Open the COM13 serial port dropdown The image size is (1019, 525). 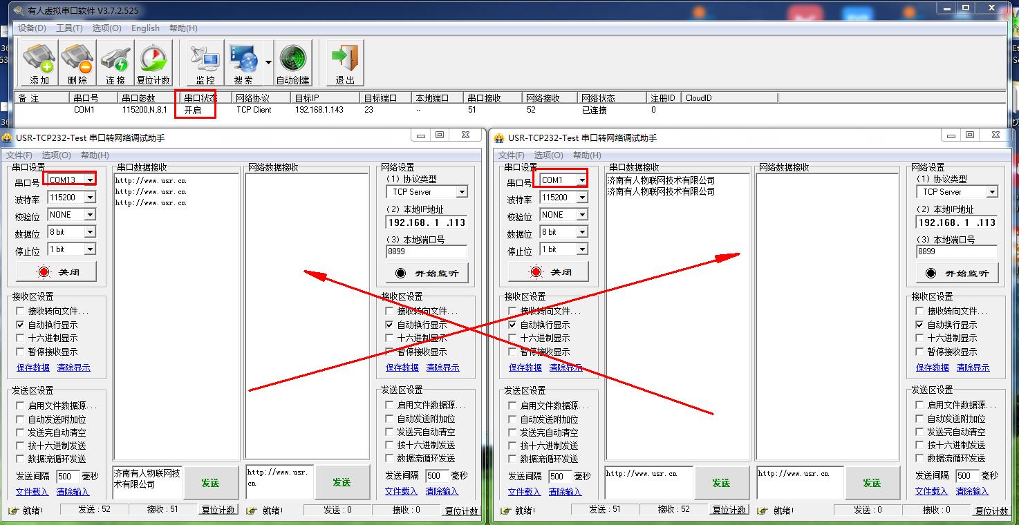(90, 180)
